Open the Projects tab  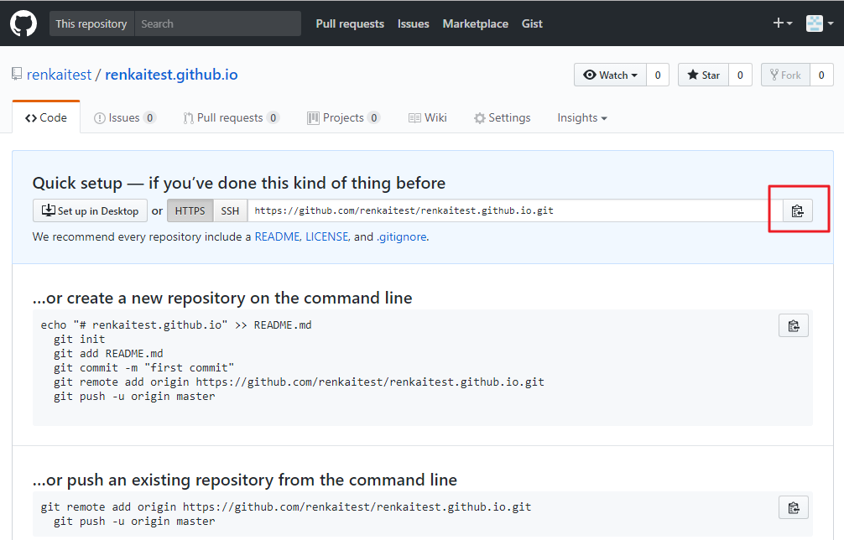[344, 117]
